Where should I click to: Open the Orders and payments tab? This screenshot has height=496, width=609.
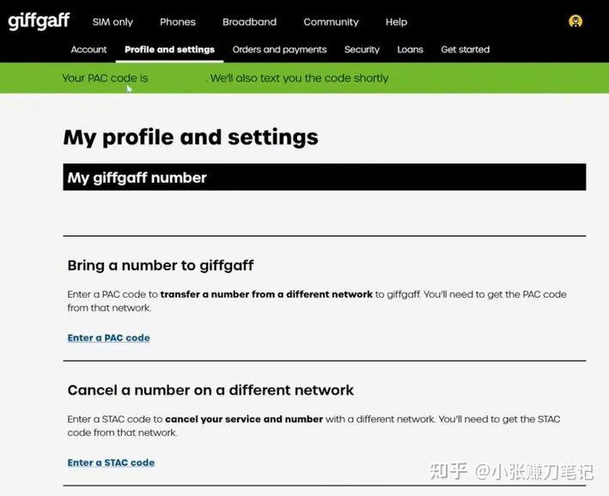click(x=280, y=50)
